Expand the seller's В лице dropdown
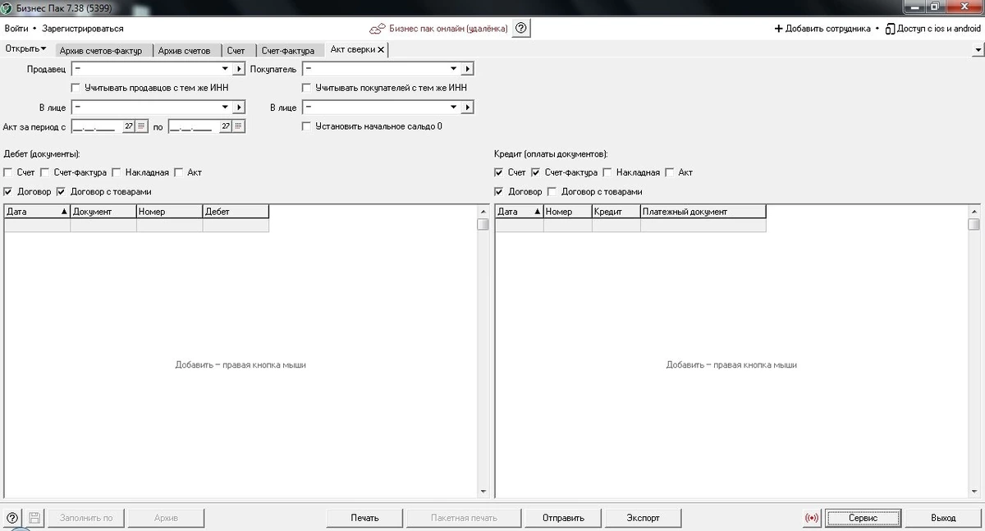Viewport: 985px width, 531px height. 224,107
